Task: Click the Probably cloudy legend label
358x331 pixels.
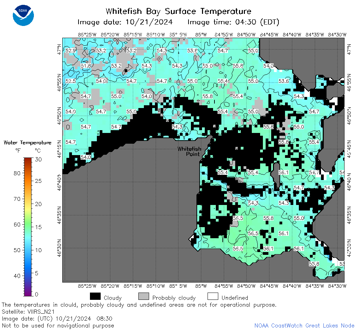Action: point(174,298)
